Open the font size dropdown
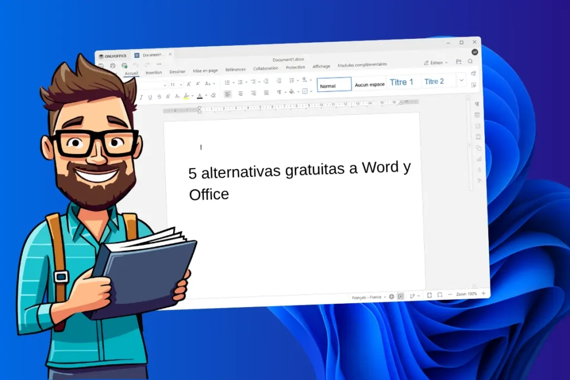Viewport: 570px width, 380px height. [181, 83]
